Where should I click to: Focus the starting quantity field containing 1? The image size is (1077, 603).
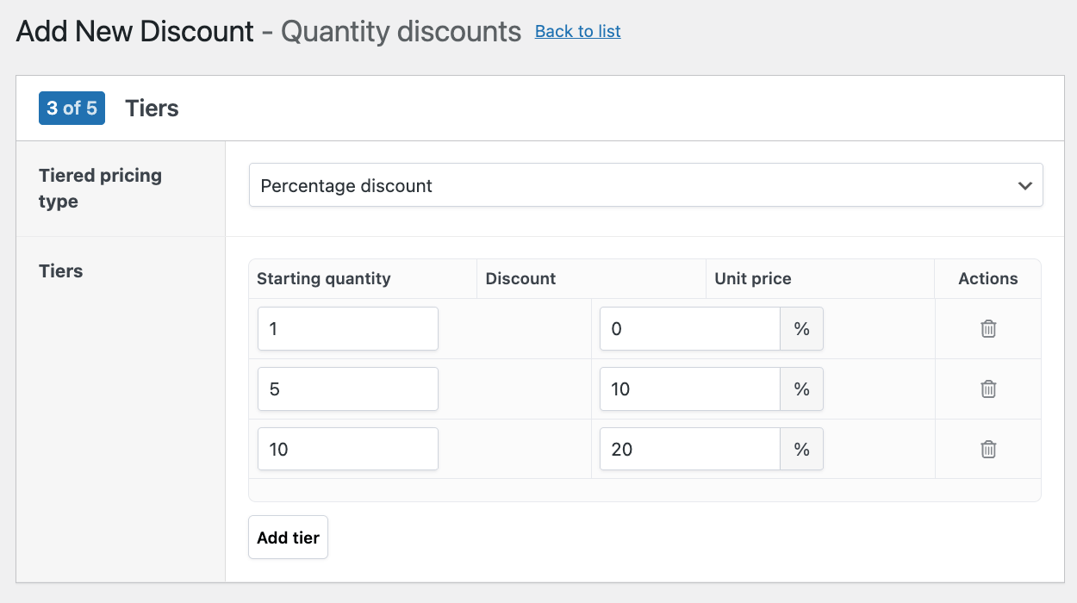tap(347, 329)
